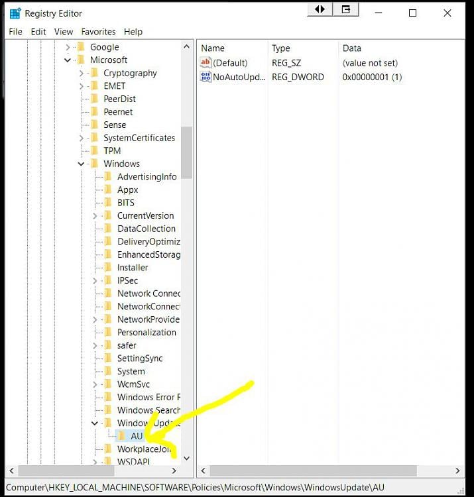Click the values pane scroll-left arrow
Viewport: 474px width, 497px height.
click(x=204, y=470)
